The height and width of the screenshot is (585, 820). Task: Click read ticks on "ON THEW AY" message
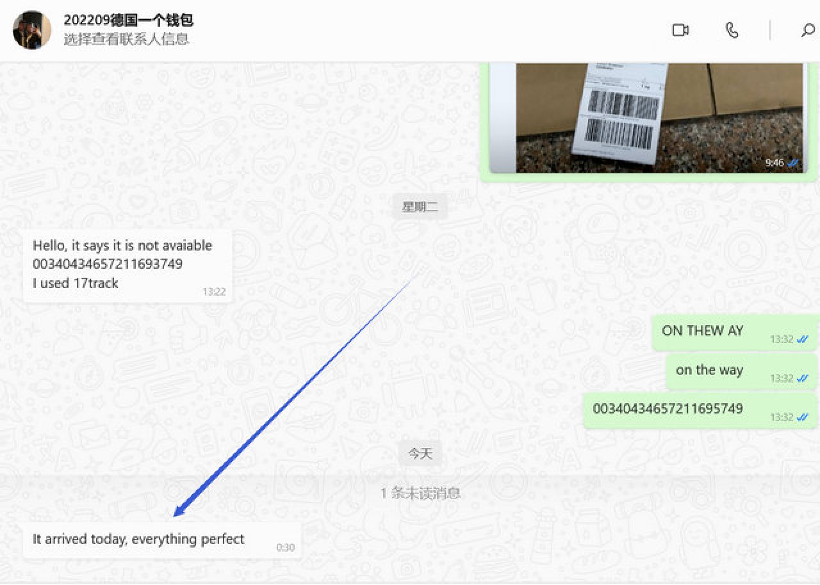click(803, 339)
